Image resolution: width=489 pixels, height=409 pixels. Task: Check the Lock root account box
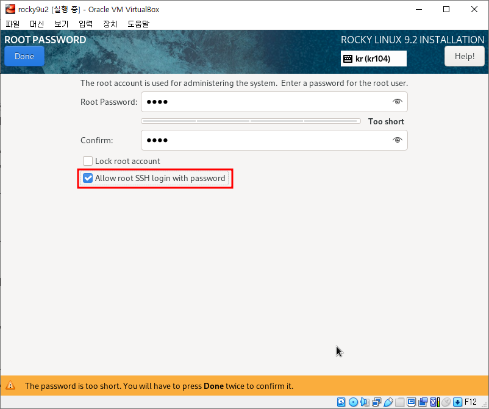point(88,161)
